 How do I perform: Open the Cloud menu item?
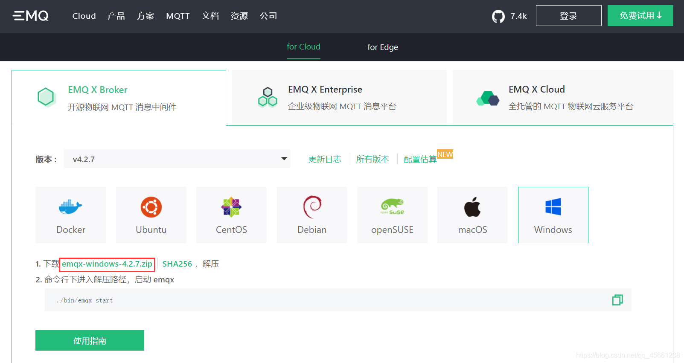point(84,16)
